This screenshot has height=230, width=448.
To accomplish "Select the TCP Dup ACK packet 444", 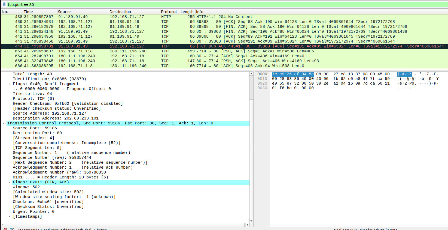I will pyautogui.click(x=224, y=46).
